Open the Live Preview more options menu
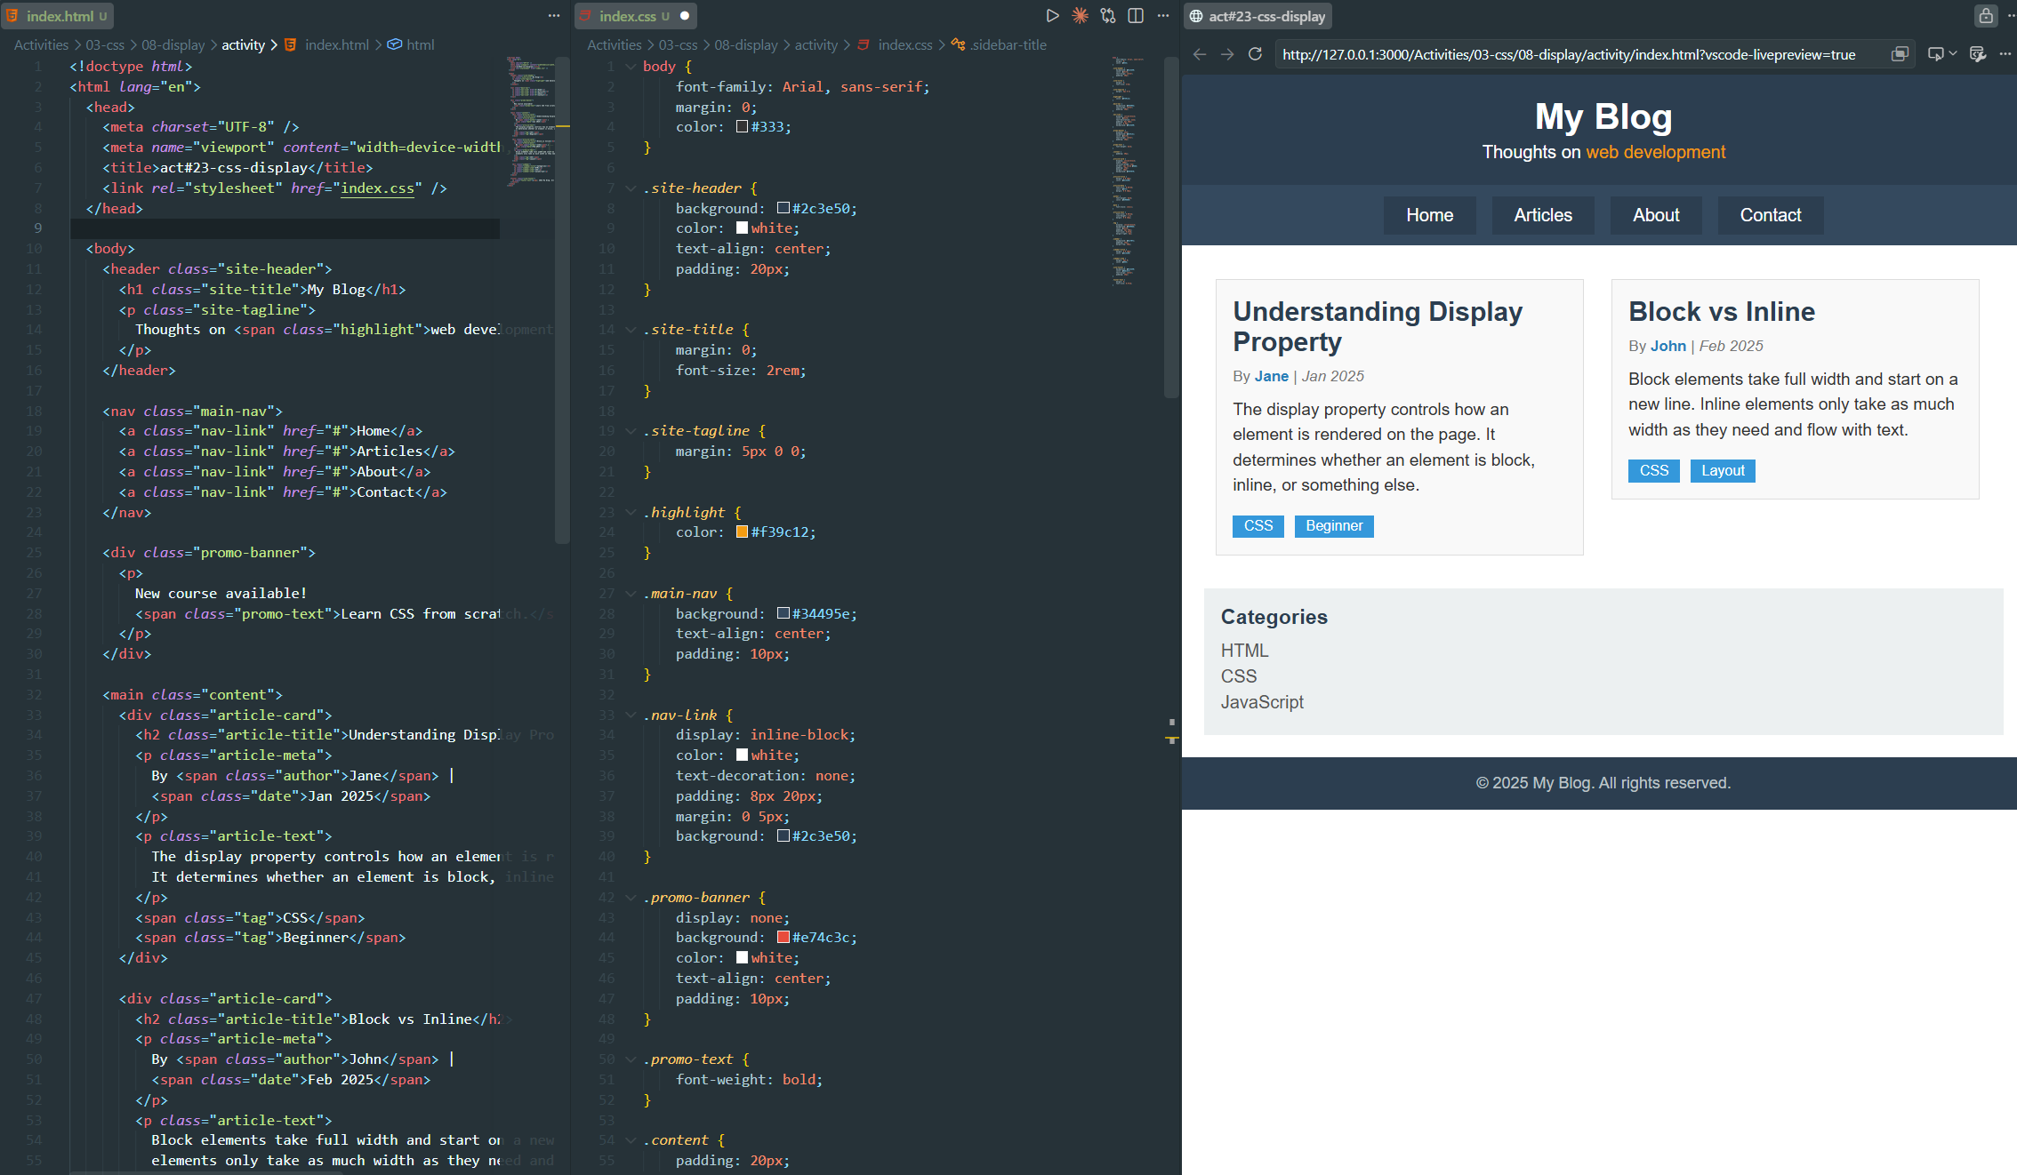Viewport: 2017px width, 1175px height. [2005, 54]
